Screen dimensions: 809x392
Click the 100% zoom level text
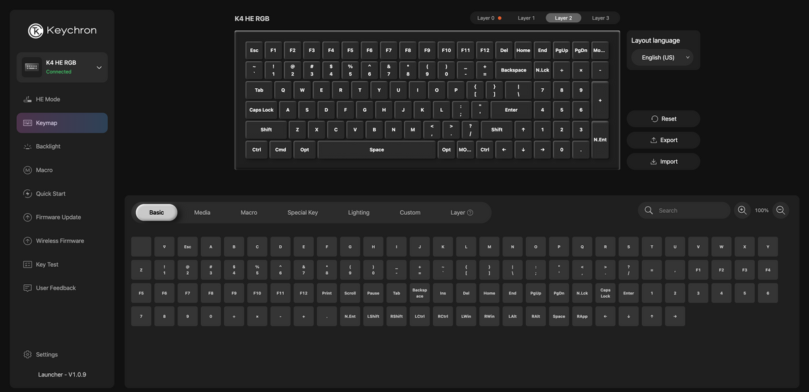tap(762, 210)
